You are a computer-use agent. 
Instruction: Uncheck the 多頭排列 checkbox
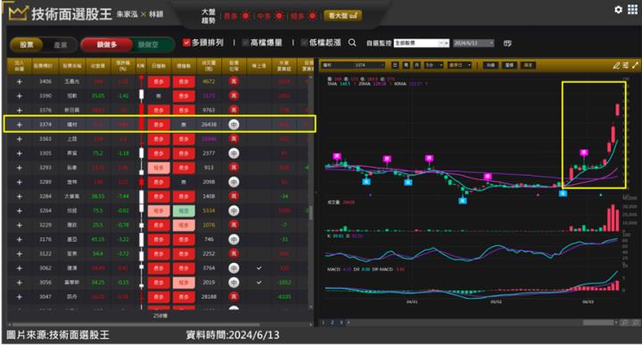coord(186,43)
